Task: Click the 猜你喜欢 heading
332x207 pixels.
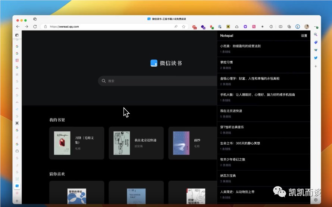Action: tap(57, 174)
